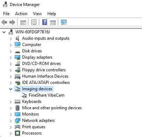Select the Print queues category
The height and width of the screenshot is (137, 142).
pos(34,127)
